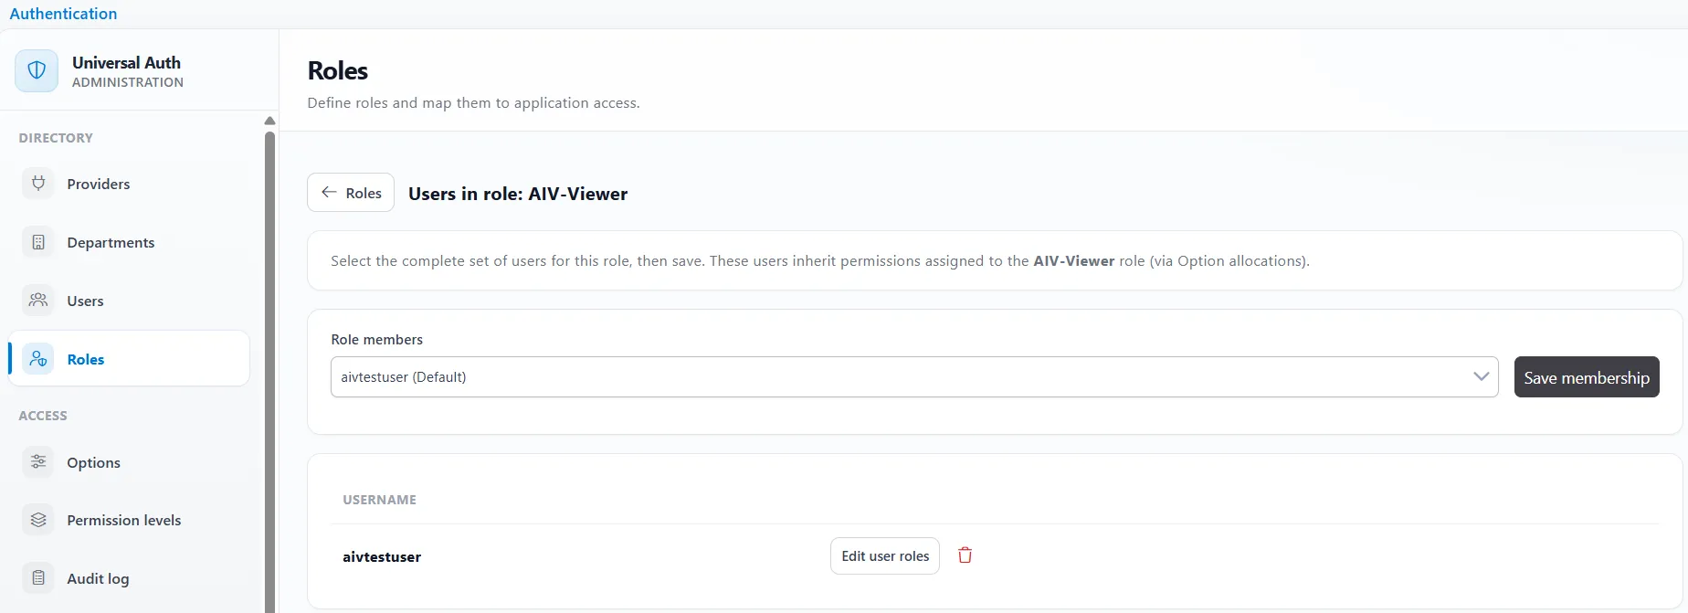The image size is (1688, 613).
Task: Click the Universal Auth shield logo icon
Action: 37,70
